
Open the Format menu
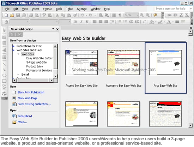47,9
